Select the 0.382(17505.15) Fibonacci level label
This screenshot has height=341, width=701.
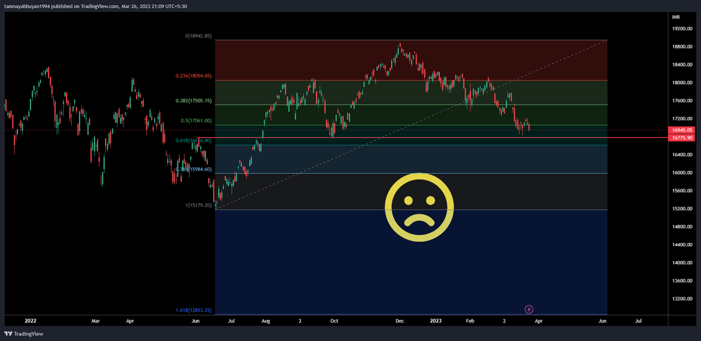[193, 100]
